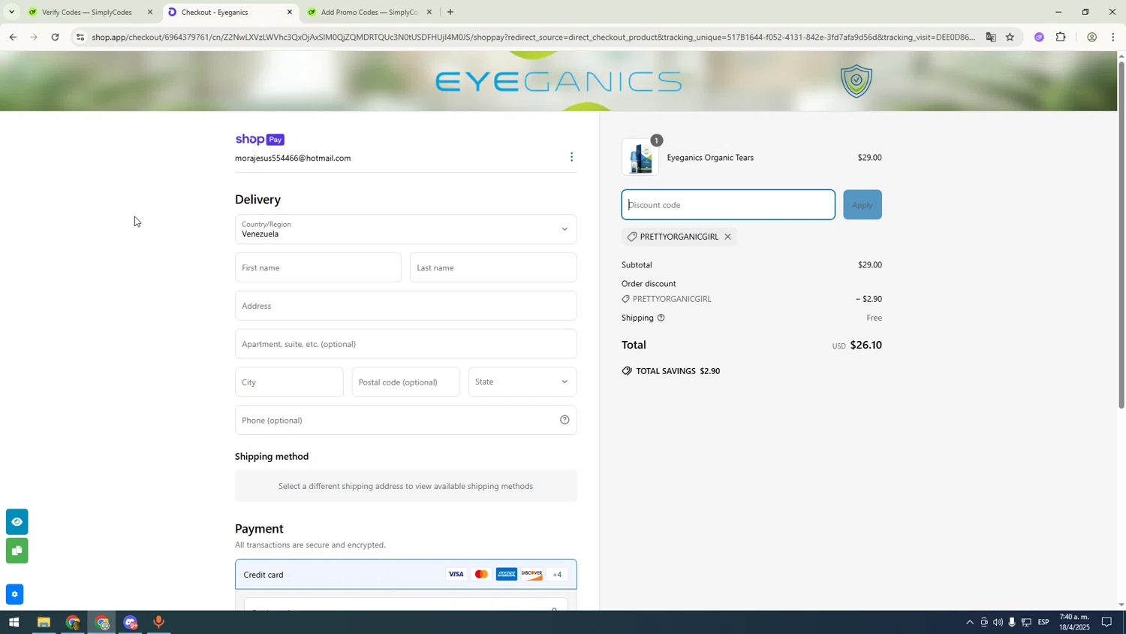Open File Explorer from taskbar

pos(44,623)
